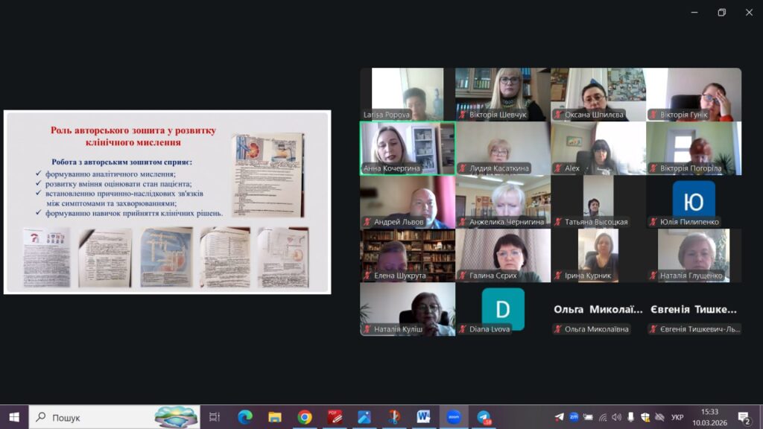
Task: Select Анна Кочергина's active speaker video tile
Action: click(408, 148)
